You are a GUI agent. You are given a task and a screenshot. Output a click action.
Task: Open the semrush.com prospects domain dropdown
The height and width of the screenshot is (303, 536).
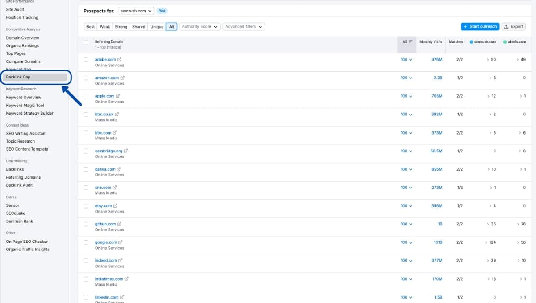[x=136, y=11]
